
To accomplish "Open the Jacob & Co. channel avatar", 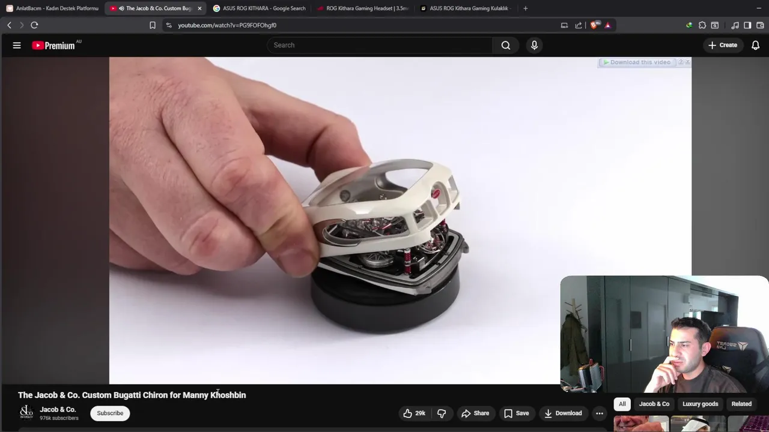I will click(26, 412).
